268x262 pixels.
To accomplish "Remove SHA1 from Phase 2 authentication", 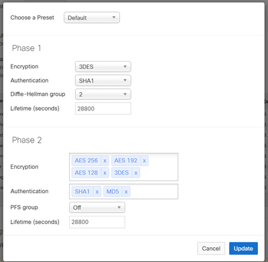I will 97,192.
